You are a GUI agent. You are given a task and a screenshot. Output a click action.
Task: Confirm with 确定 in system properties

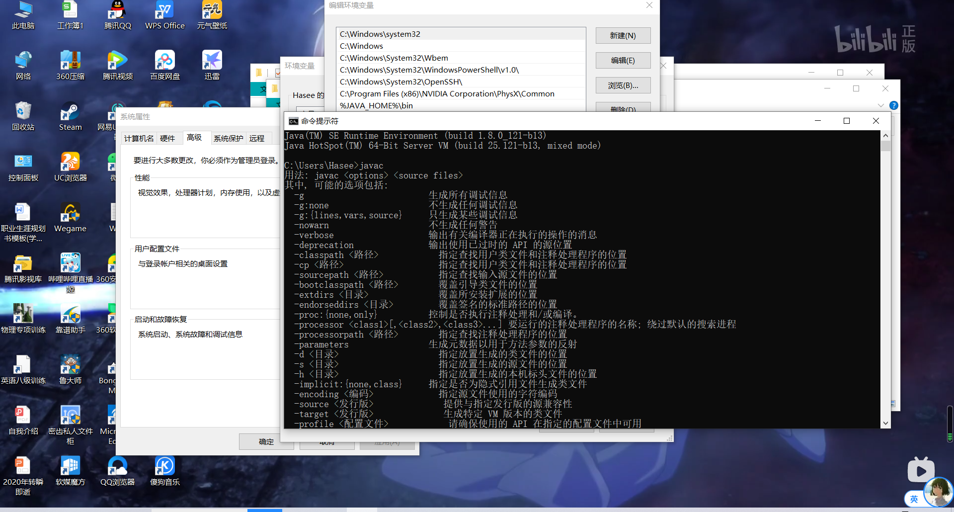[266, 442]
